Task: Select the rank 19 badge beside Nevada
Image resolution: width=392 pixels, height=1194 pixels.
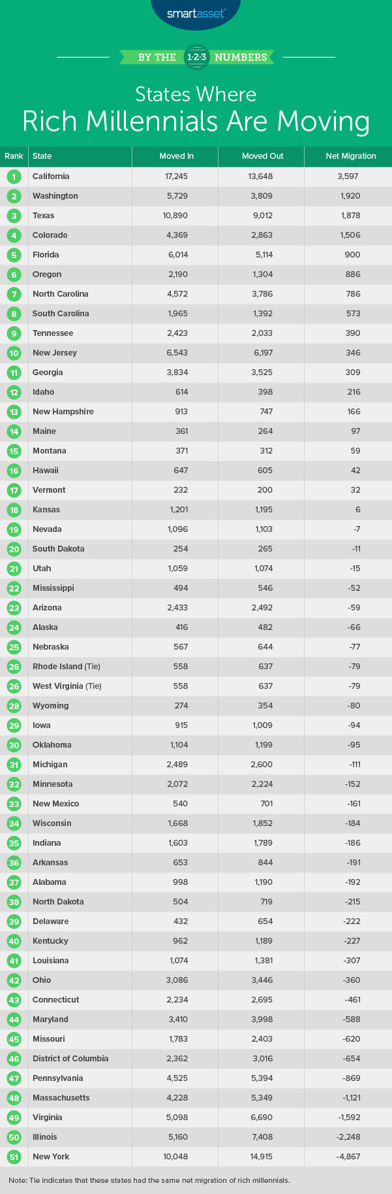Action: coord(14,529)
